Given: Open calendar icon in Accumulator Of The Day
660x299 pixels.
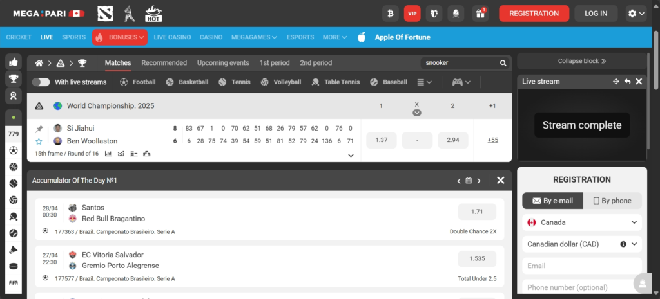Looking at the screenshot, I should [469, 181].
